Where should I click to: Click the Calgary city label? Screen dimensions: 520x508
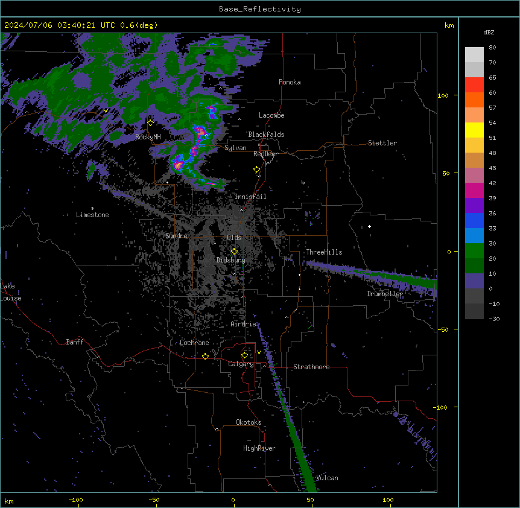click(x=241, y=364)
